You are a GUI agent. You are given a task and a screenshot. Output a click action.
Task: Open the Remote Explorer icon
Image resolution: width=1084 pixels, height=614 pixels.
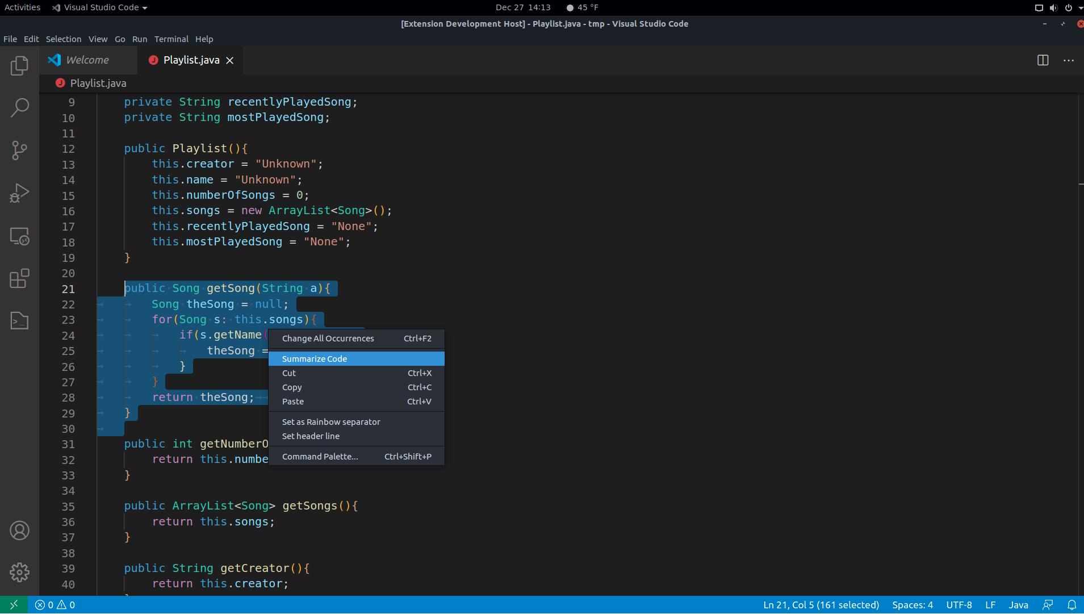pos(19,236)
